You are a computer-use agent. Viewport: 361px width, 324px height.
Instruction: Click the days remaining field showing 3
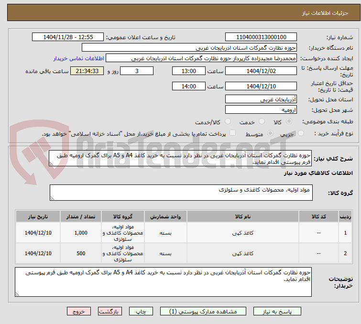click(137, 71)
